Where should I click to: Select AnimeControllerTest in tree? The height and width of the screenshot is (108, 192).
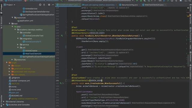(x=34, y=36)
